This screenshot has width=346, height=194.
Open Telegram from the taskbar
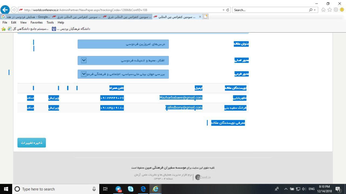(118, 189)
